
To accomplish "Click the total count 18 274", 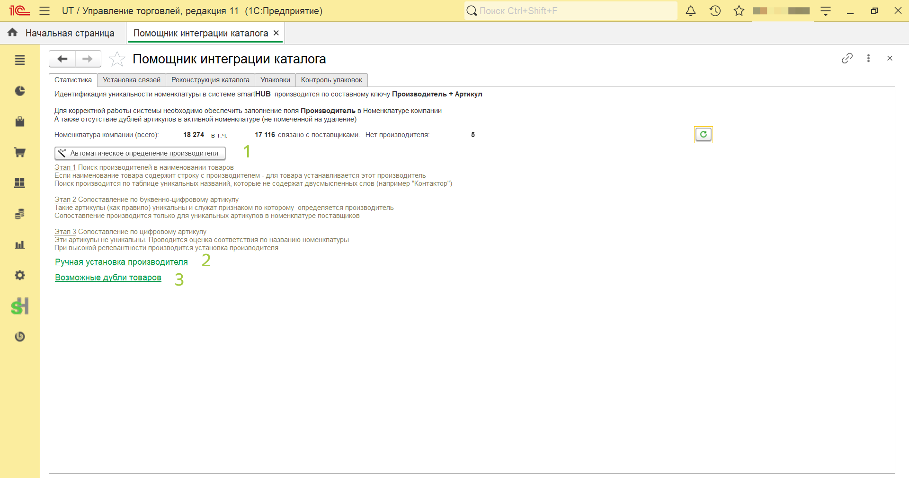I will [194, 135].
